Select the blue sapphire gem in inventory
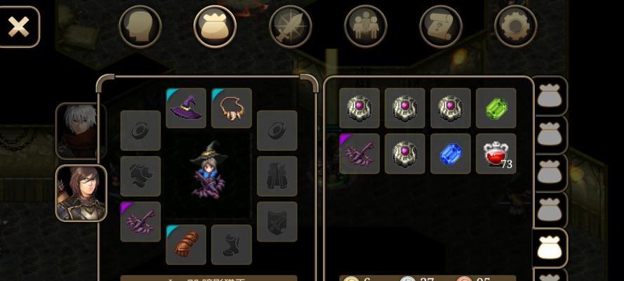Screen dimensions: 624x281 451,154
